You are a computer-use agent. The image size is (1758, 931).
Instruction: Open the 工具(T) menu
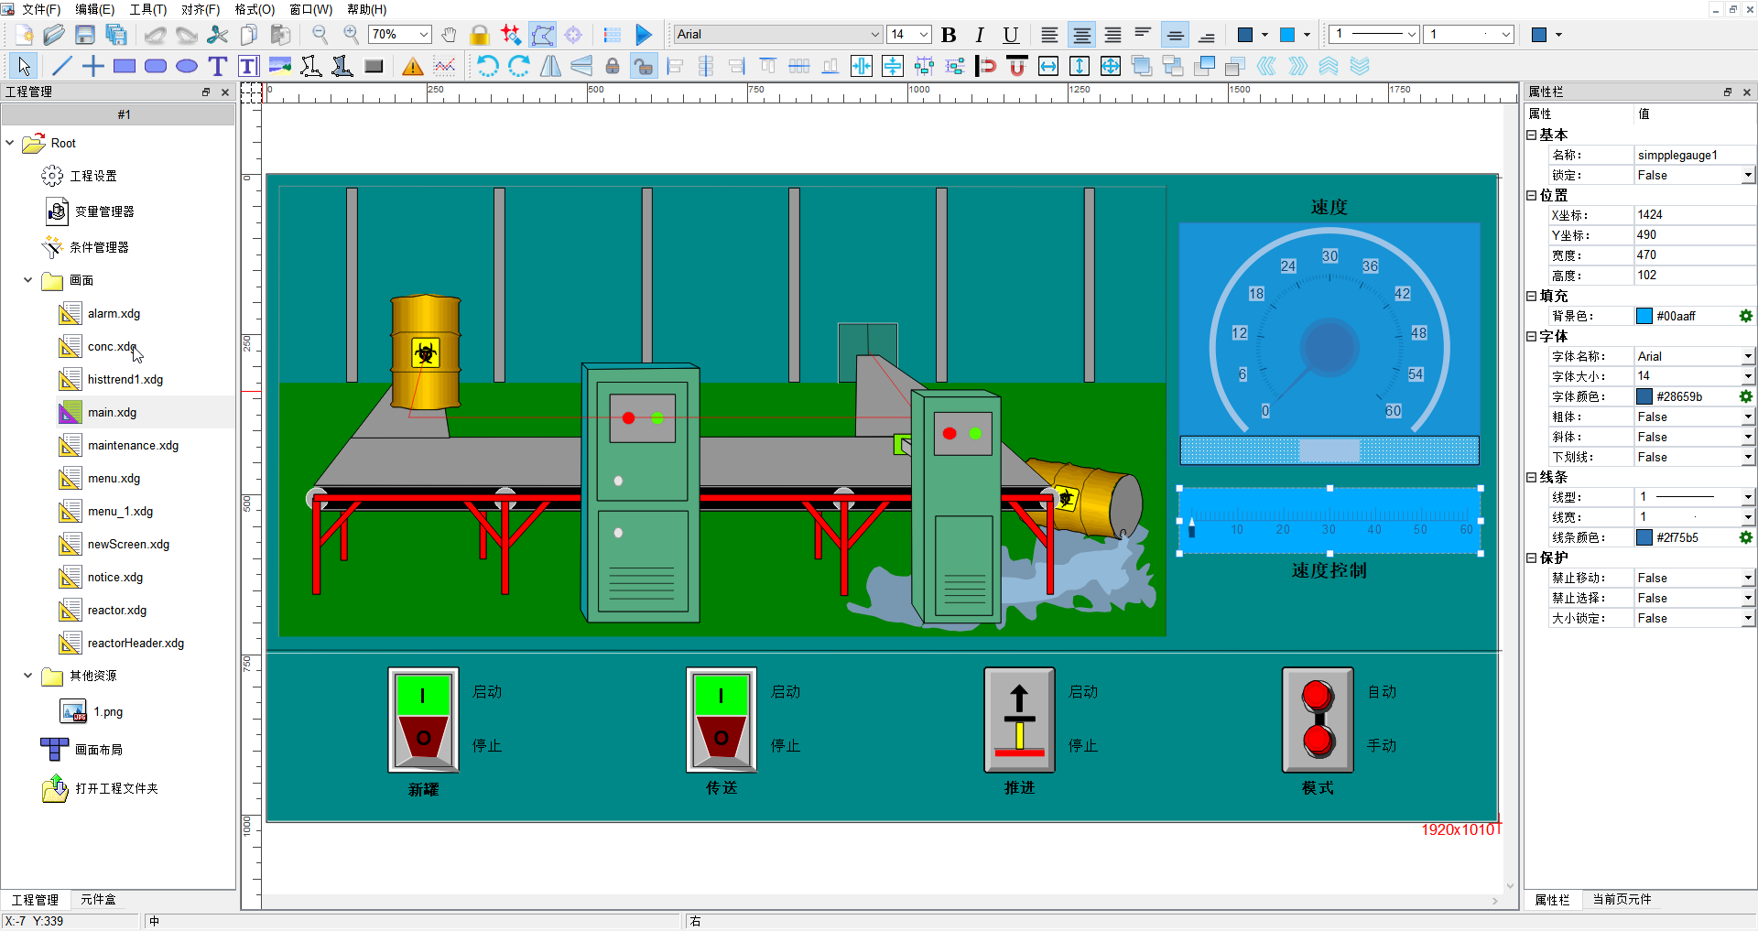[x=147, y=9]
